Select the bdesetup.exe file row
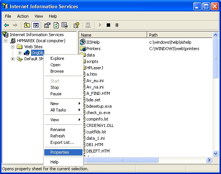Image resolution: width=221 pixels, height=174 pixels. [99, 106]
